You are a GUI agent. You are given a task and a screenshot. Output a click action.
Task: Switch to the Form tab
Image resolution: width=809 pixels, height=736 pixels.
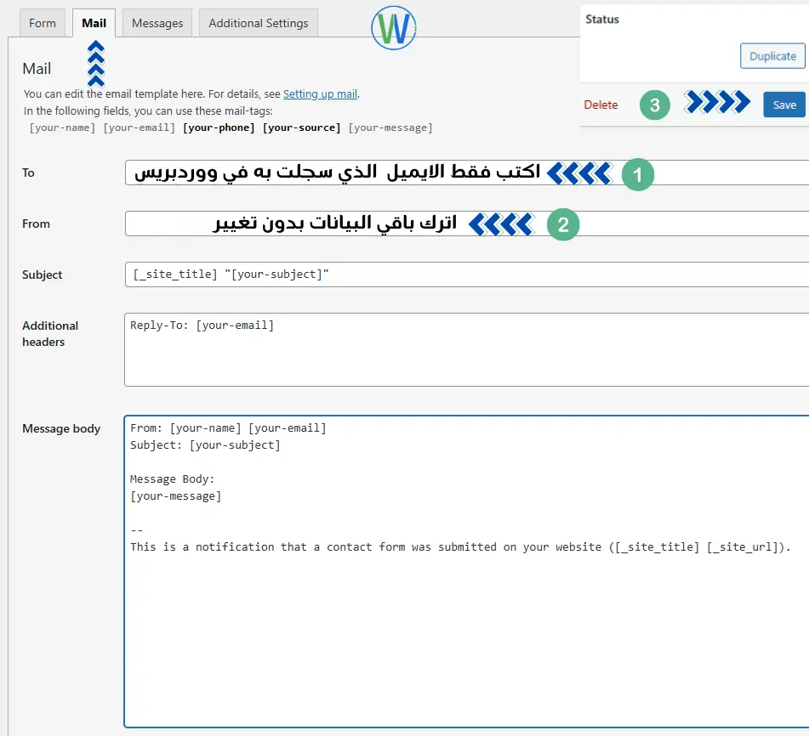(x=43, y=23)
